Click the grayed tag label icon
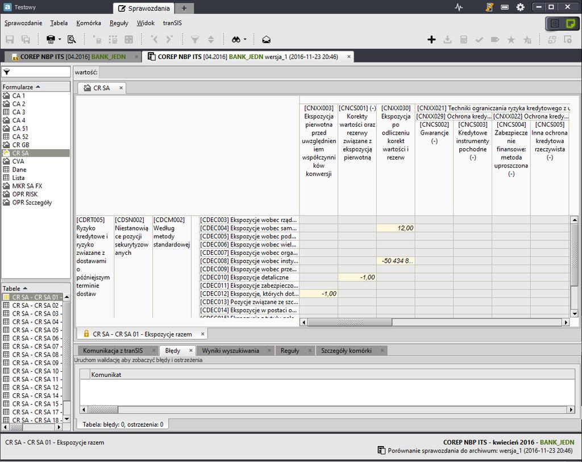The height and width of the screenshot is (462, 582). 495,39
